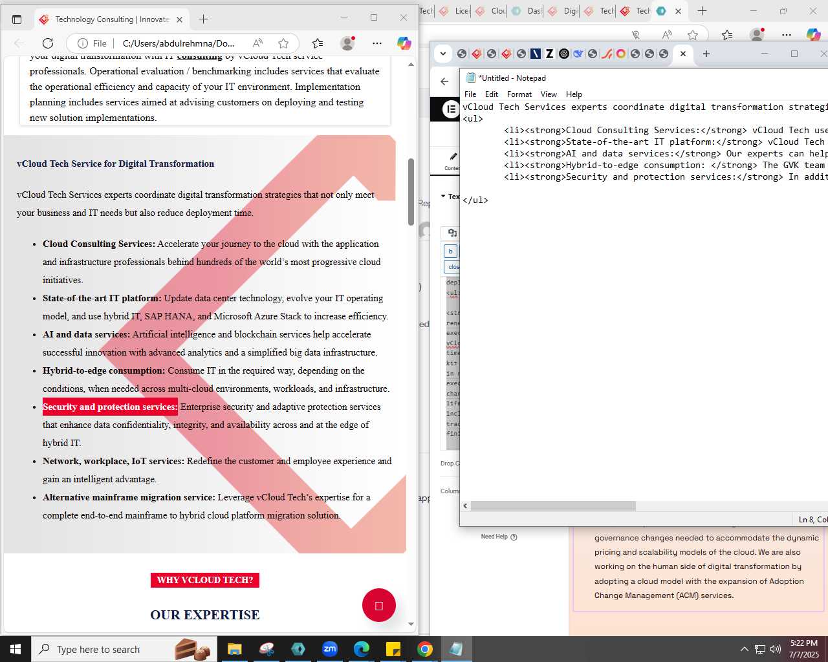The image size is (828, 662).
Task: Switch to Das tab in back Edge window
Action: pyautogui.click(x=528, y=11)
